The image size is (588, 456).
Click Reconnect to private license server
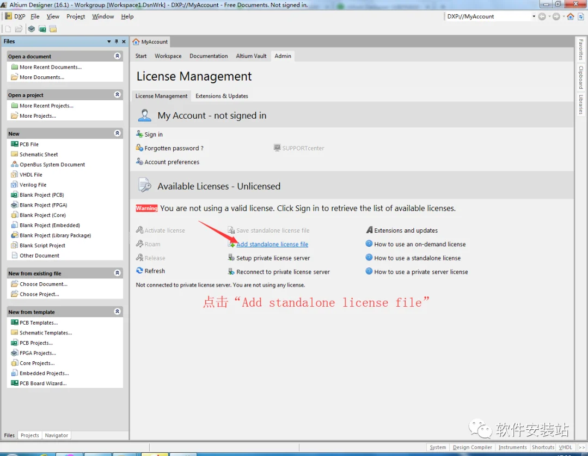283,272
